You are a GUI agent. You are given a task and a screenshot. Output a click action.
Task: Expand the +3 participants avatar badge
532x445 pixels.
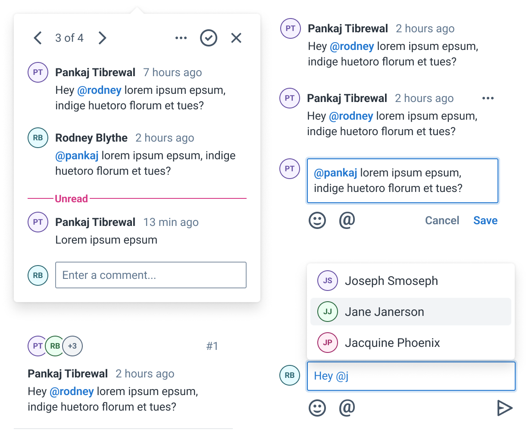tap(72, 346)
